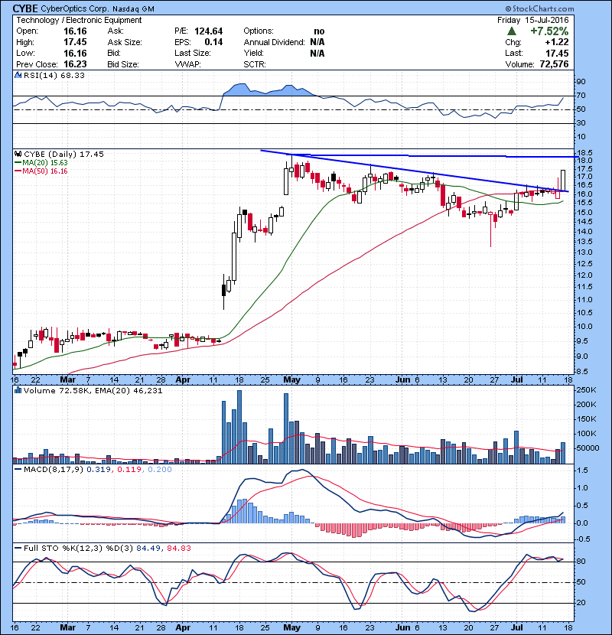Click the Last Size: field label

[193, 54]
